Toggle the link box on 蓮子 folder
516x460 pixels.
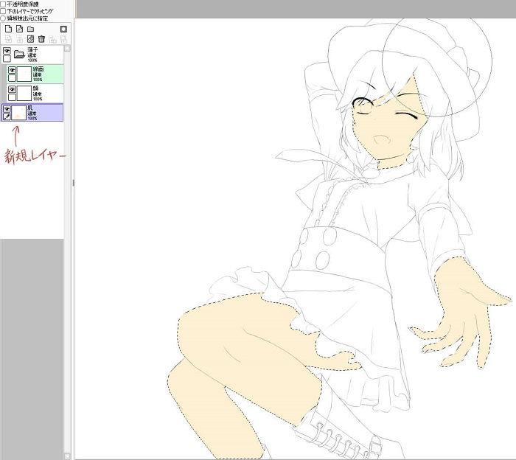point(7,58)
